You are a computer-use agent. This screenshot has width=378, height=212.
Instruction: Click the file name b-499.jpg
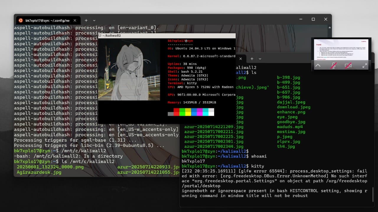tap(289, 82)
